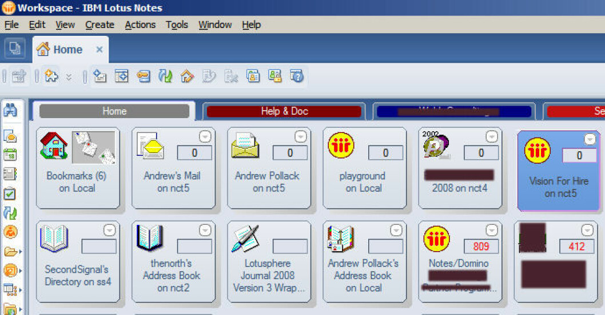
Task: Open the dropdown arrow on Andrew Pollack's Address Book tile
Action: (x=396, y=230)
